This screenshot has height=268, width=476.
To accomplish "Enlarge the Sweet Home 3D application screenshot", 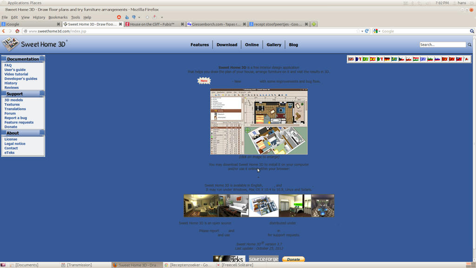I will click(x=258, y=121).
